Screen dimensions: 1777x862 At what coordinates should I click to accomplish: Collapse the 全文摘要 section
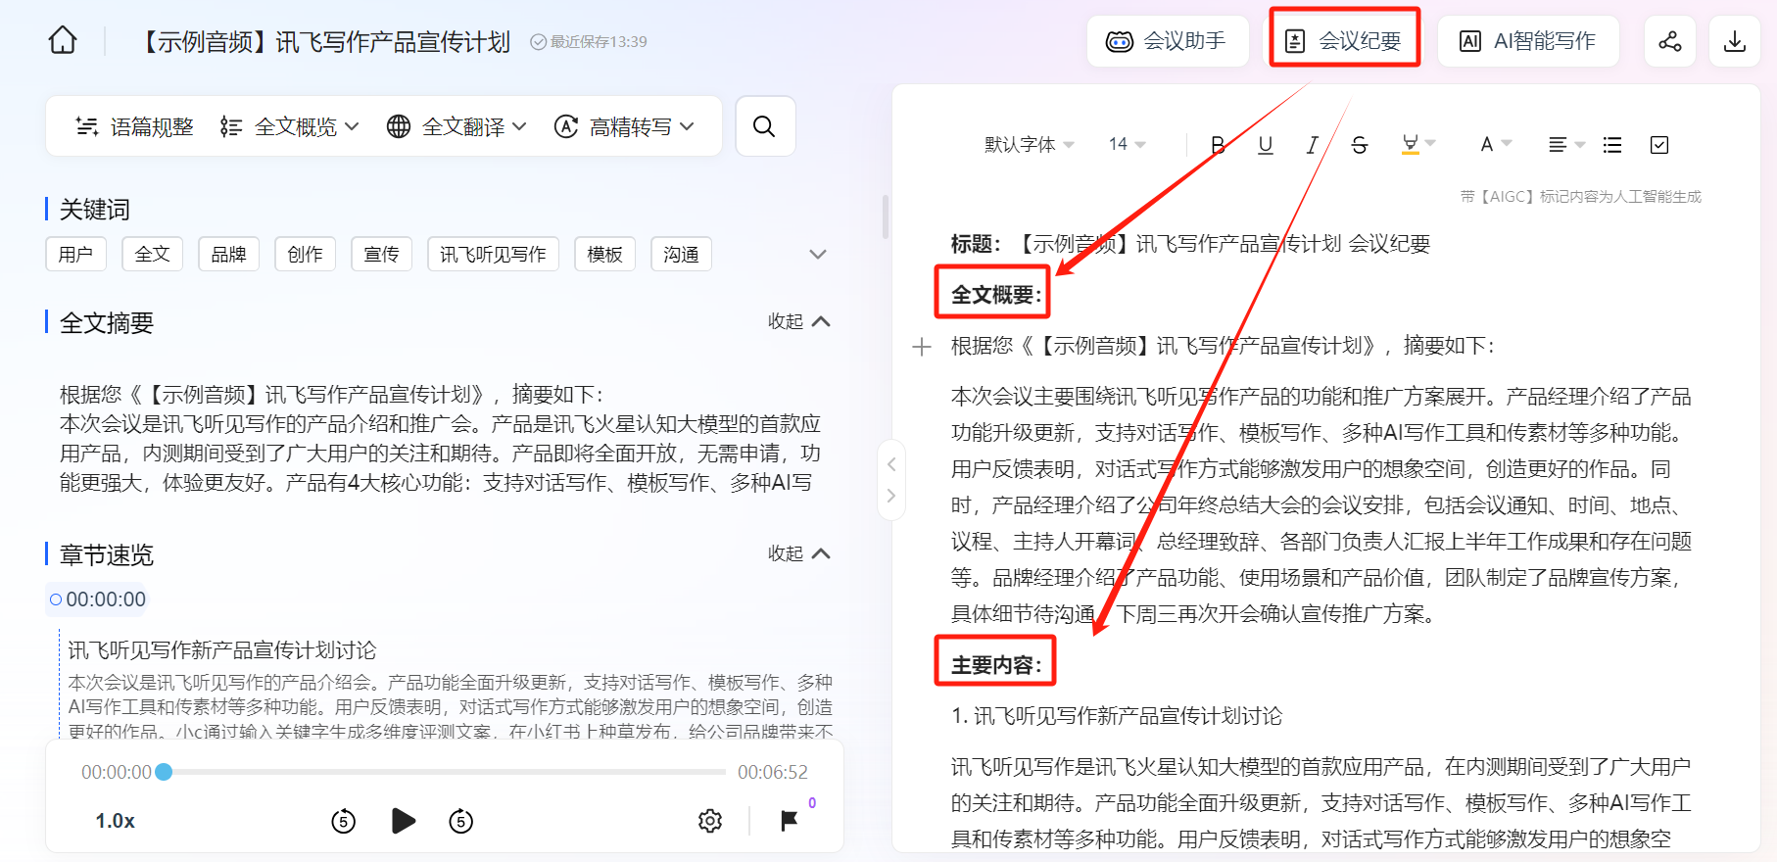799,321
